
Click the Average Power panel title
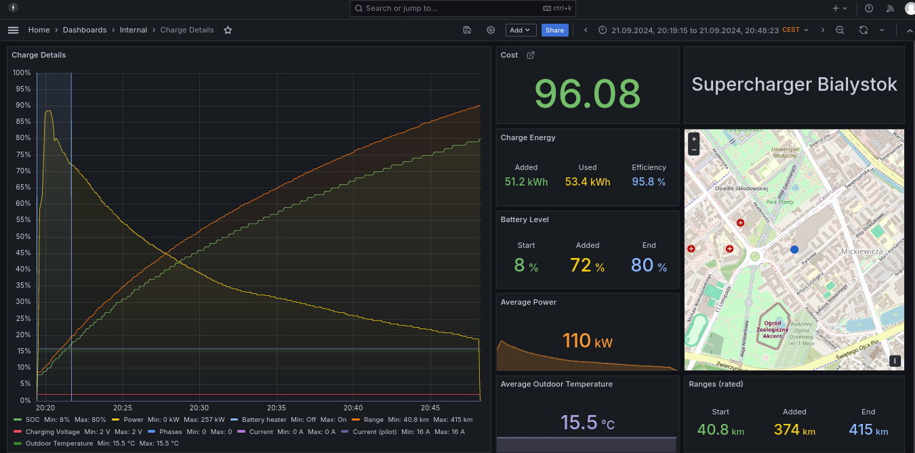[529, 302]
